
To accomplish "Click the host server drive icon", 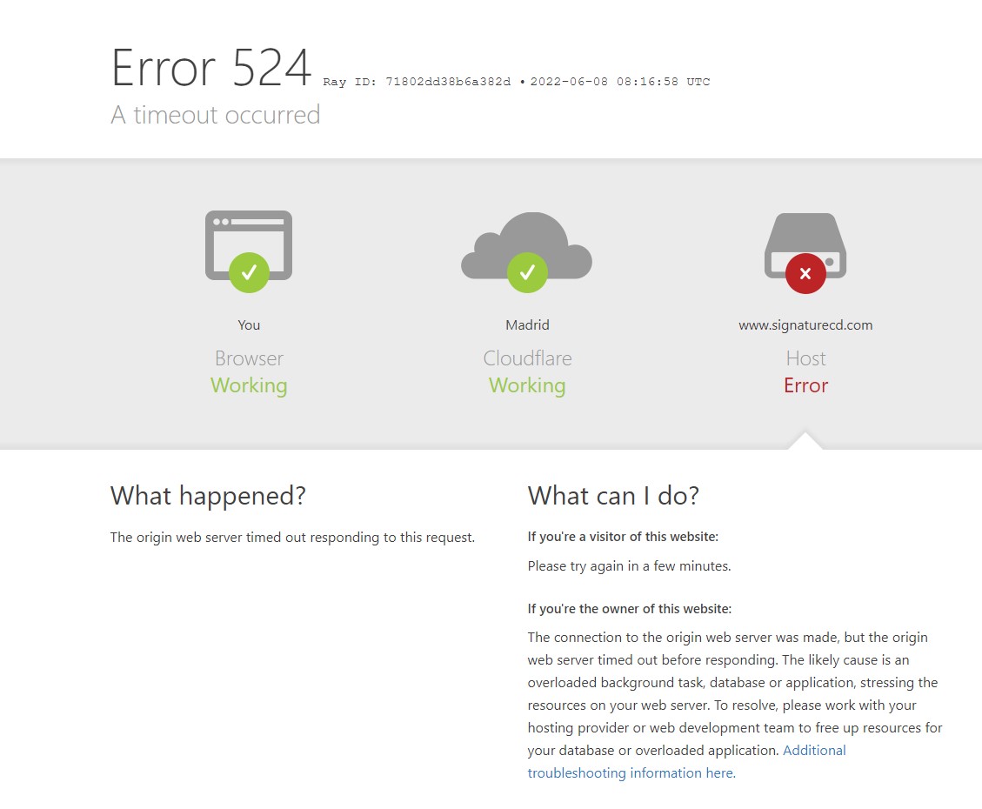I will pyautogui.click(x=805, y=245).
